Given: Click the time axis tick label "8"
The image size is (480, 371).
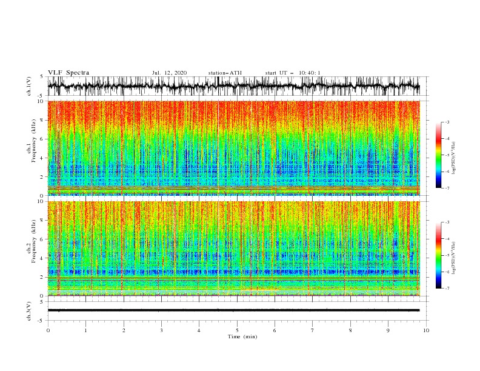Looking at the screenshot, I should click(x=350, y=330).
